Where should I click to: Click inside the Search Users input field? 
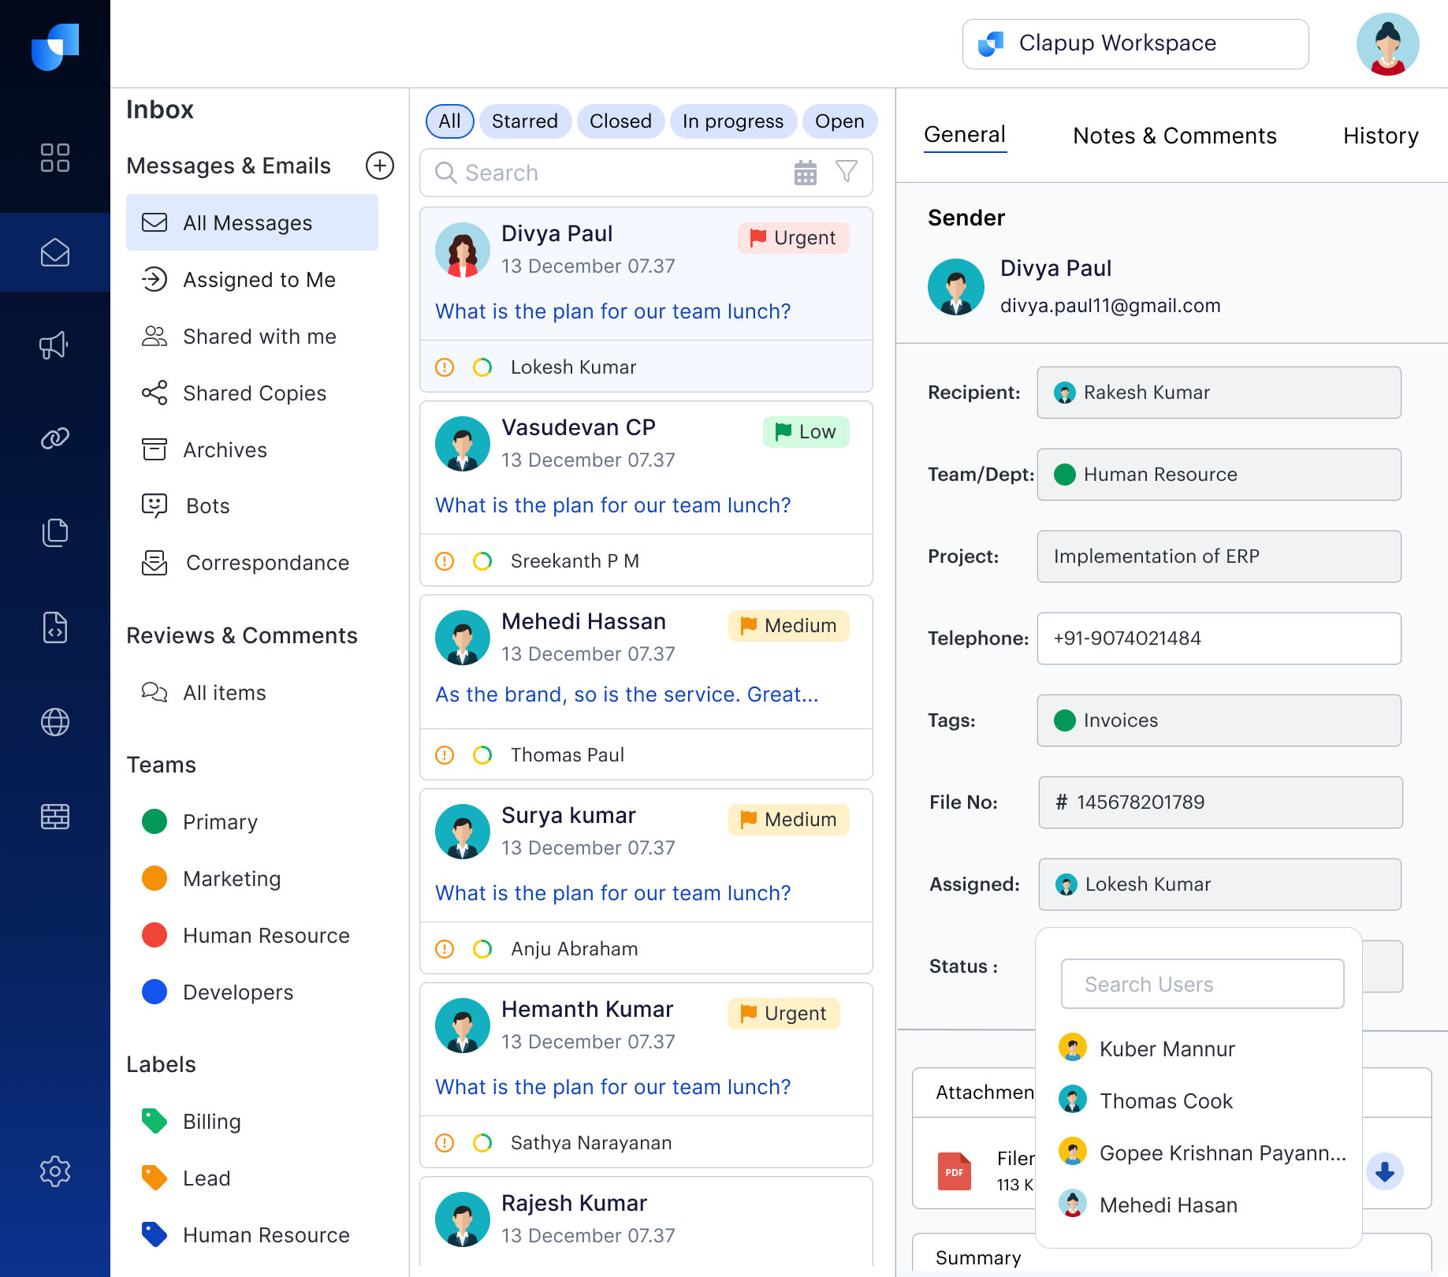1202,984
